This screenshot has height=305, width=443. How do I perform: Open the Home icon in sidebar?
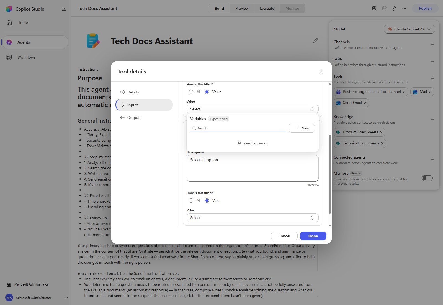pos(9,22)
